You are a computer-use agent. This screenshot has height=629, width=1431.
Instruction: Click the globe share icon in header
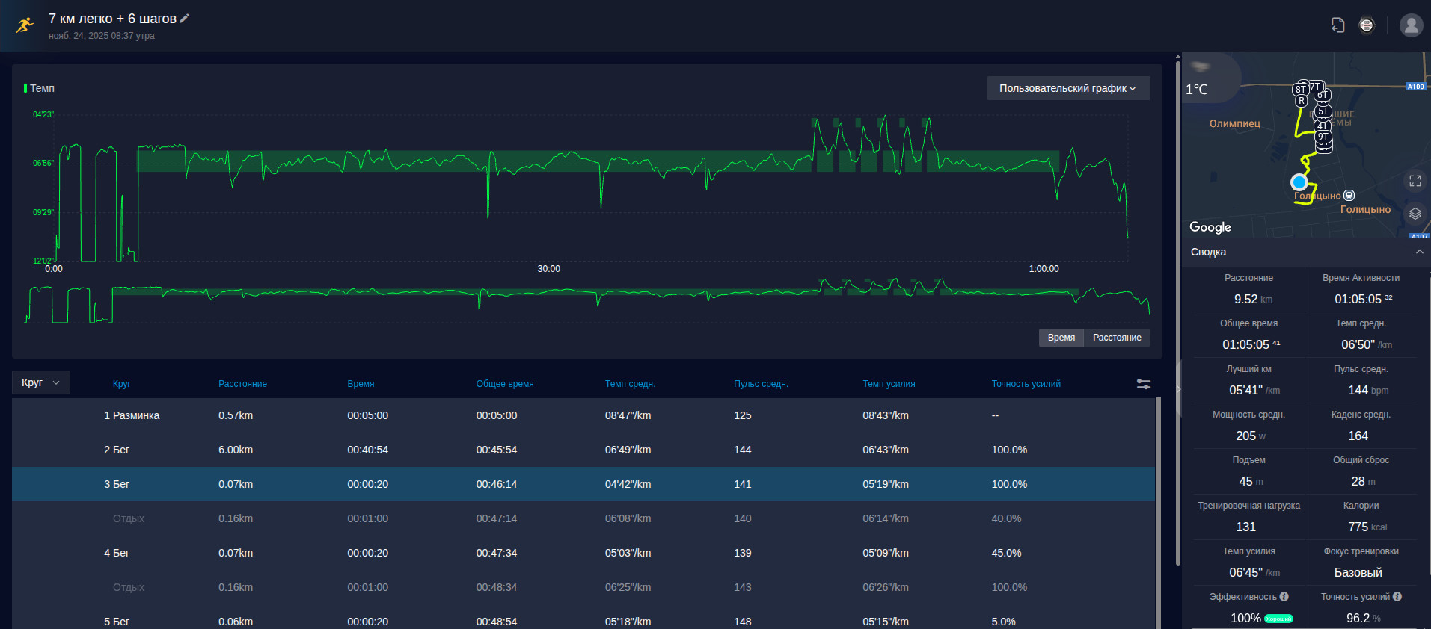point(1367,25)
